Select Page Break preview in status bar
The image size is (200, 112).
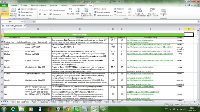click(172, 105)
